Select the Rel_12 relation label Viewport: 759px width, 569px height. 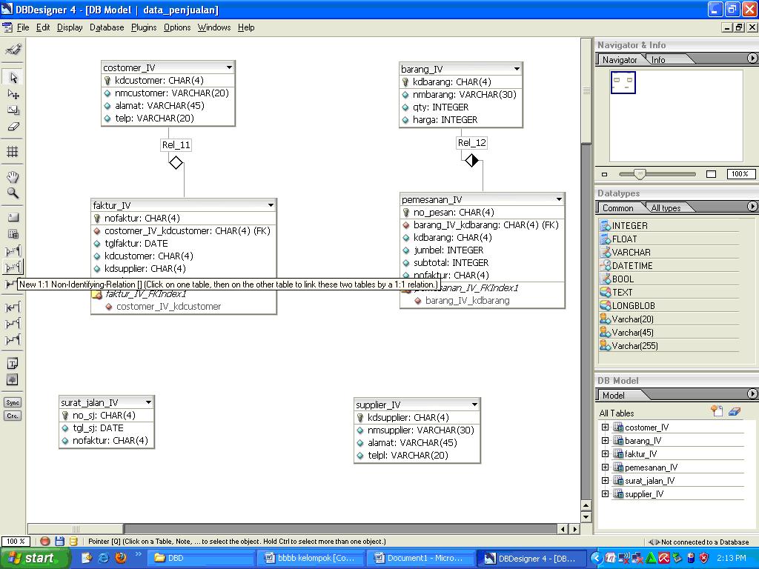tap(471, 143)
